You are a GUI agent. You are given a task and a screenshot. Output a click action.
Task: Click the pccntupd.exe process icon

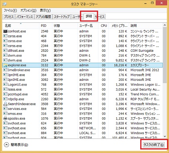5,94
